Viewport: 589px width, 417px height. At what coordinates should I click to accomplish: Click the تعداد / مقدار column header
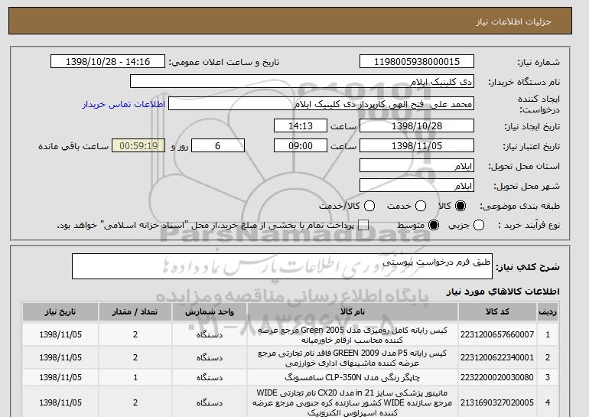(x=135, y=312)
